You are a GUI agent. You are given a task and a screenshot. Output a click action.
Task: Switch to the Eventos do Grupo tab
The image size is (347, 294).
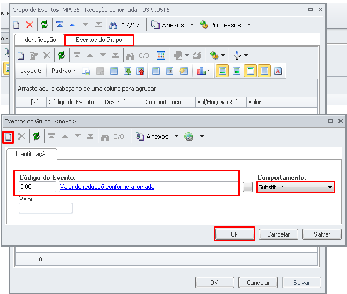(x=99, y=40)
